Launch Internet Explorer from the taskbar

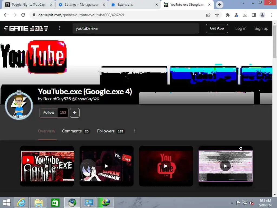tap(21, 203)
